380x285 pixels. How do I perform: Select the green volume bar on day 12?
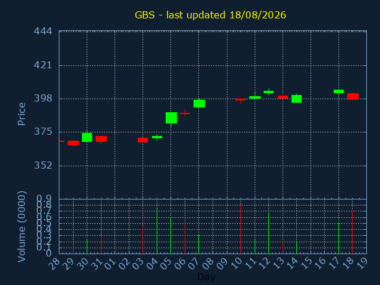coord(268,233)
